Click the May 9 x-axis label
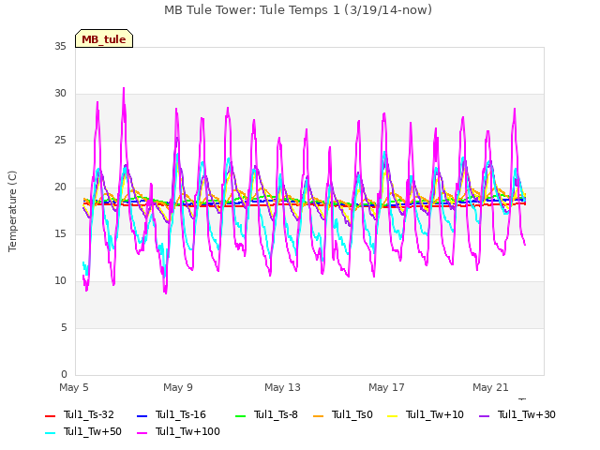The width and height of the screenshot is (600, 450). [178, 387]
